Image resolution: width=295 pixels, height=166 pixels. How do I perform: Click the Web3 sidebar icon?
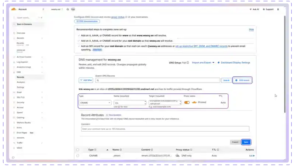click(14, 148)
